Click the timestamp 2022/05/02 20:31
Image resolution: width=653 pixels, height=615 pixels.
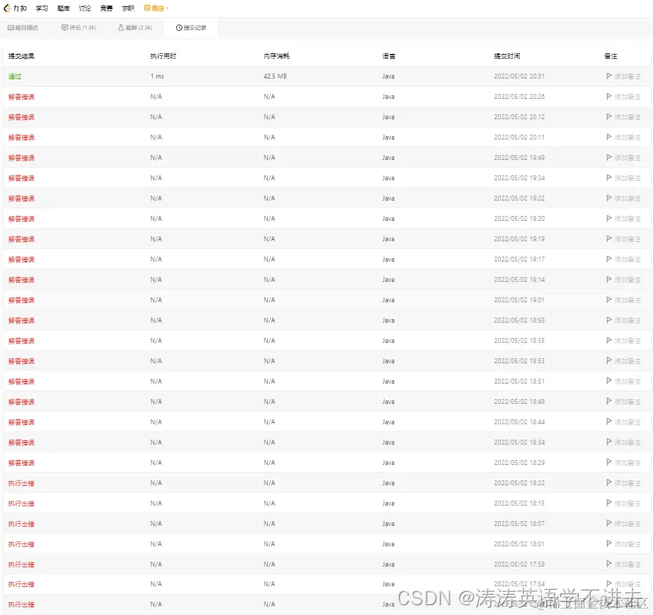pyautogui.click(x=519, y=76)
